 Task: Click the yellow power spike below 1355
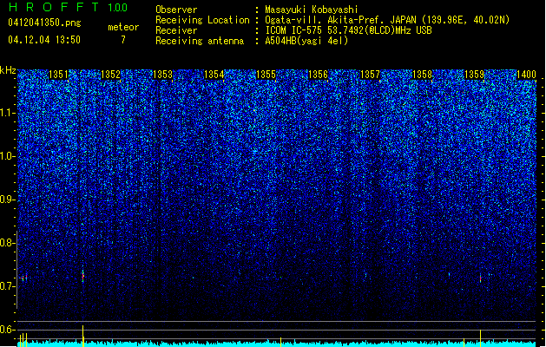click(x=280, y=342)
